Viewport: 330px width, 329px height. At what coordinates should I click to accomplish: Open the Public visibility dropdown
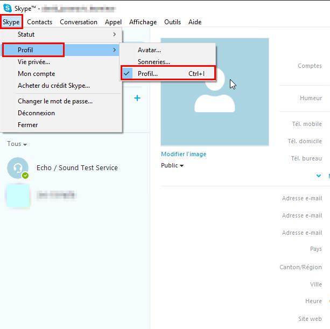pos(172,165)
